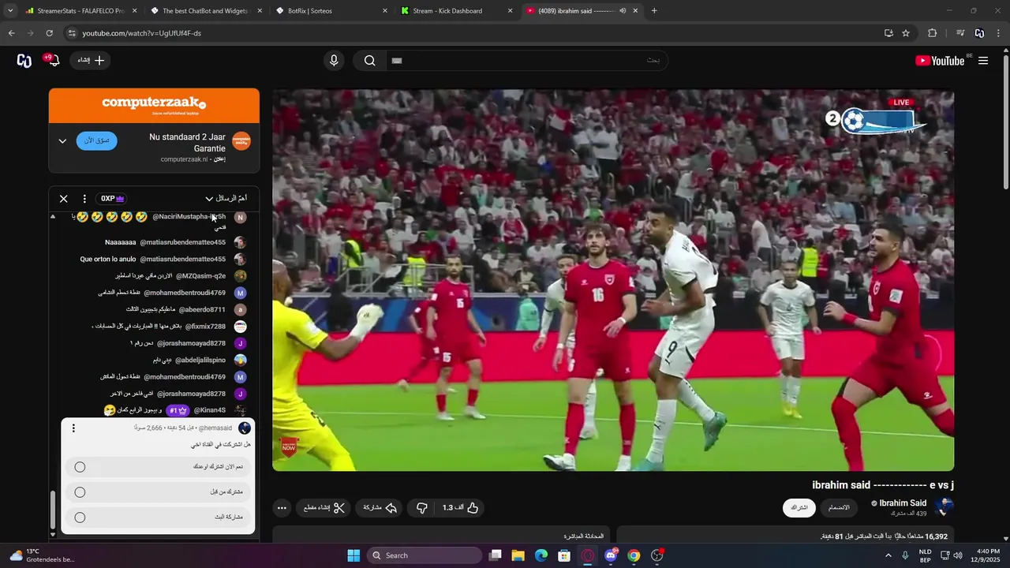1010x568 pixels.
Task: Open a new browser tab with plus
Action: point(654,11)
